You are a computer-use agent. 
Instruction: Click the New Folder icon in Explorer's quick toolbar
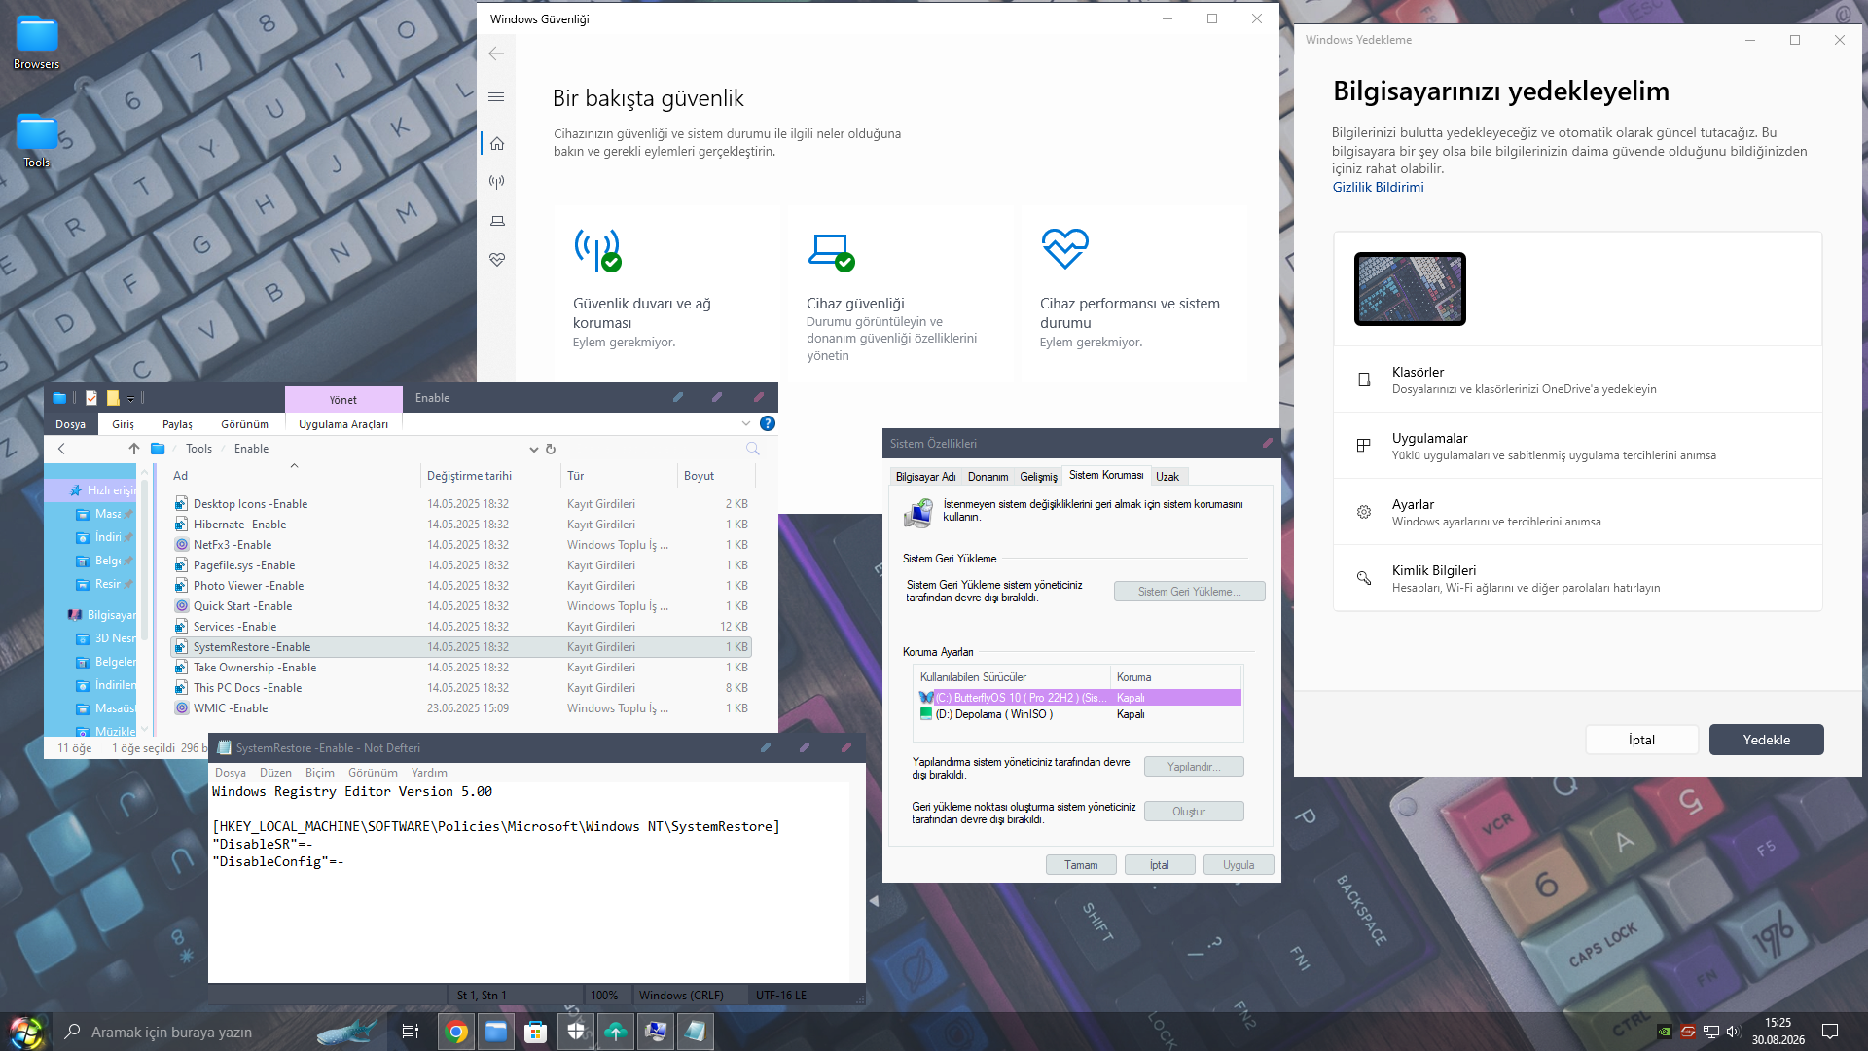pyautogui.click(x=113, y=398)
